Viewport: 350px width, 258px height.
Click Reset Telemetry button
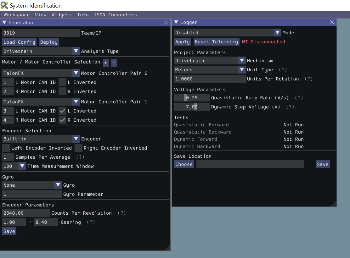(x=216, y=42)
